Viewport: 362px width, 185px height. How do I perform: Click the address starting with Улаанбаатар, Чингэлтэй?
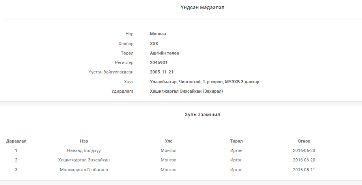pos(205,82)
